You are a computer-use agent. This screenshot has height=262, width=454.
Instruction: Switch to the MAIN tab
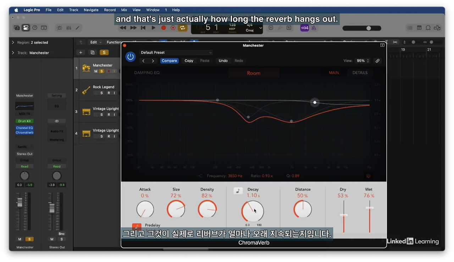334,73
